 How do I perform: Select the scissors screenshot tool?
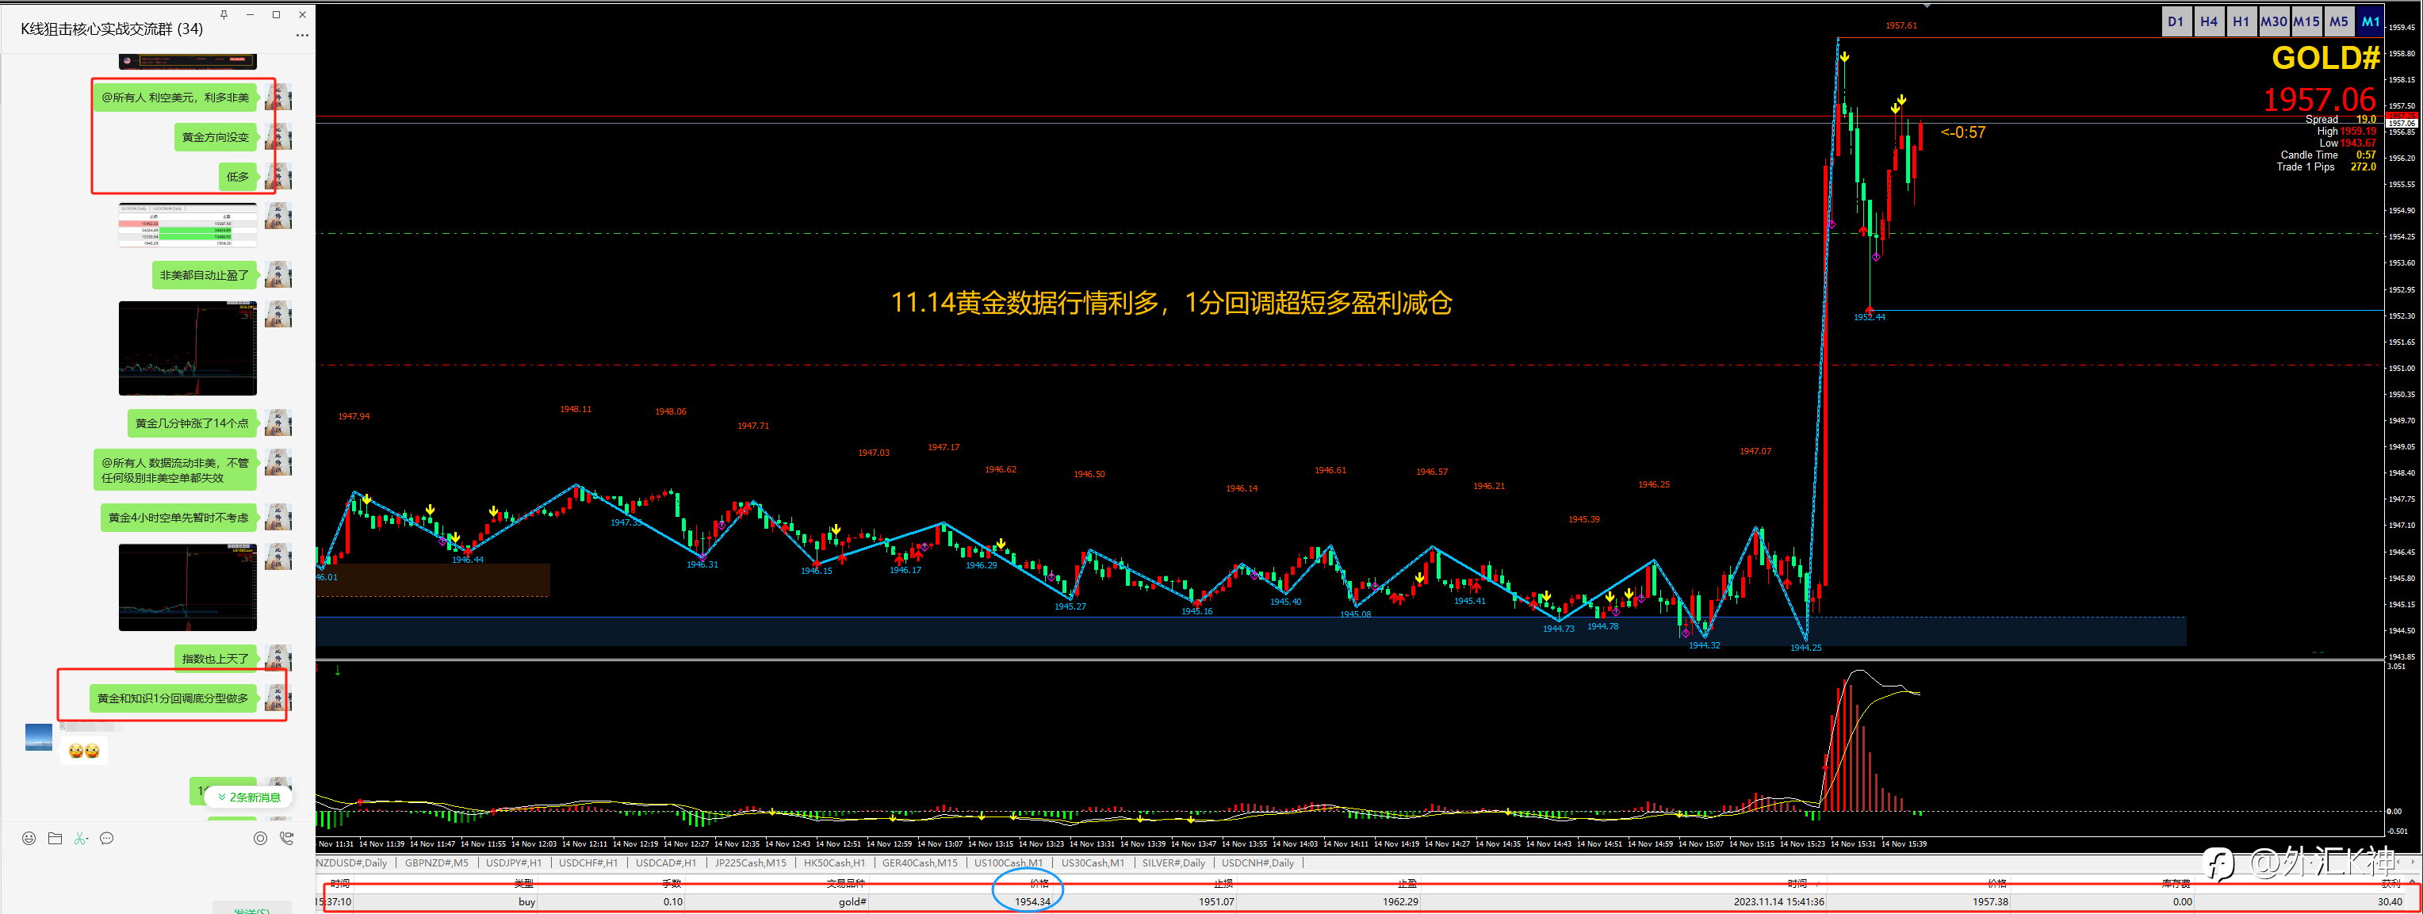pos(81,839)
